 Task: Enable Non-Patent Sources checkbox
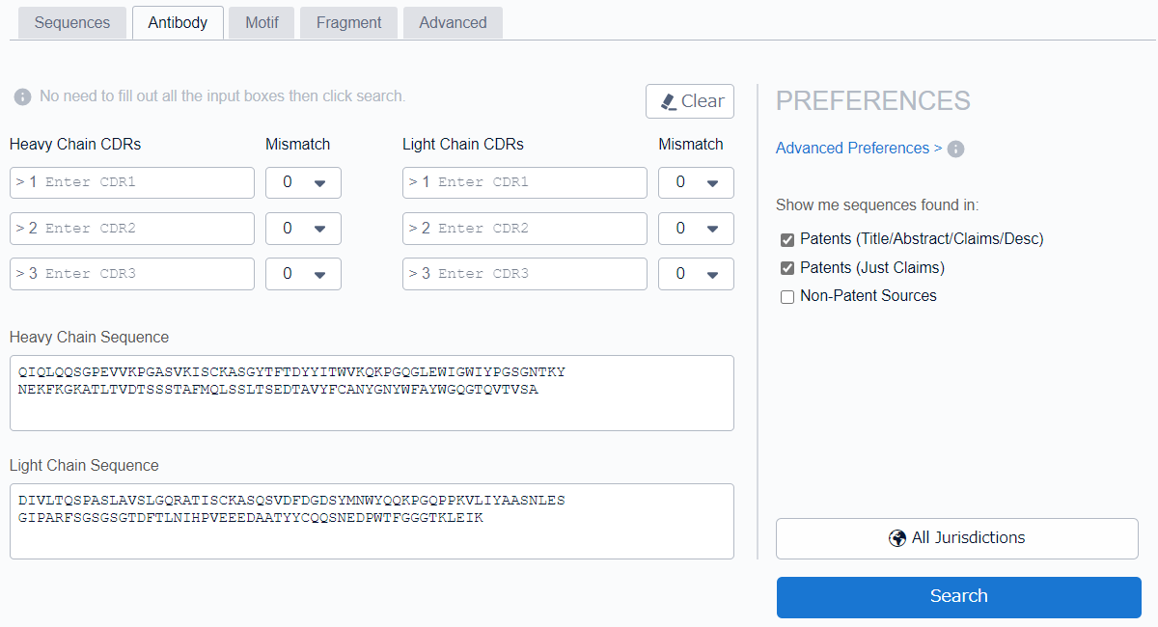pos(787,297)
